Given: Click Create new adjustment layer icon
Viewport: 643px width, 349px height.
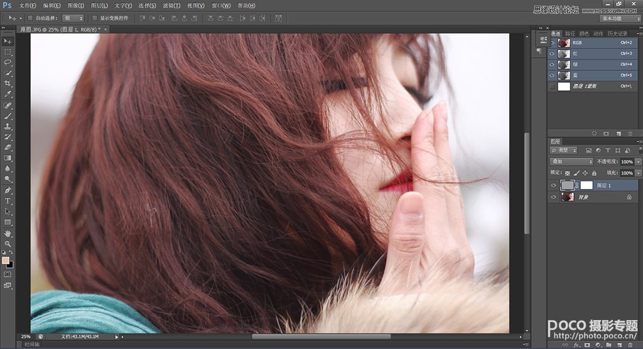Looking at the screenshot, I should point(598,345).
